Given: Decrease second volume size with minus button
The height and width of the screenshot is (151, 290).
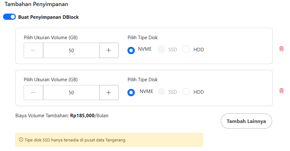Looking at the screenshot, I should pos(33,92).
